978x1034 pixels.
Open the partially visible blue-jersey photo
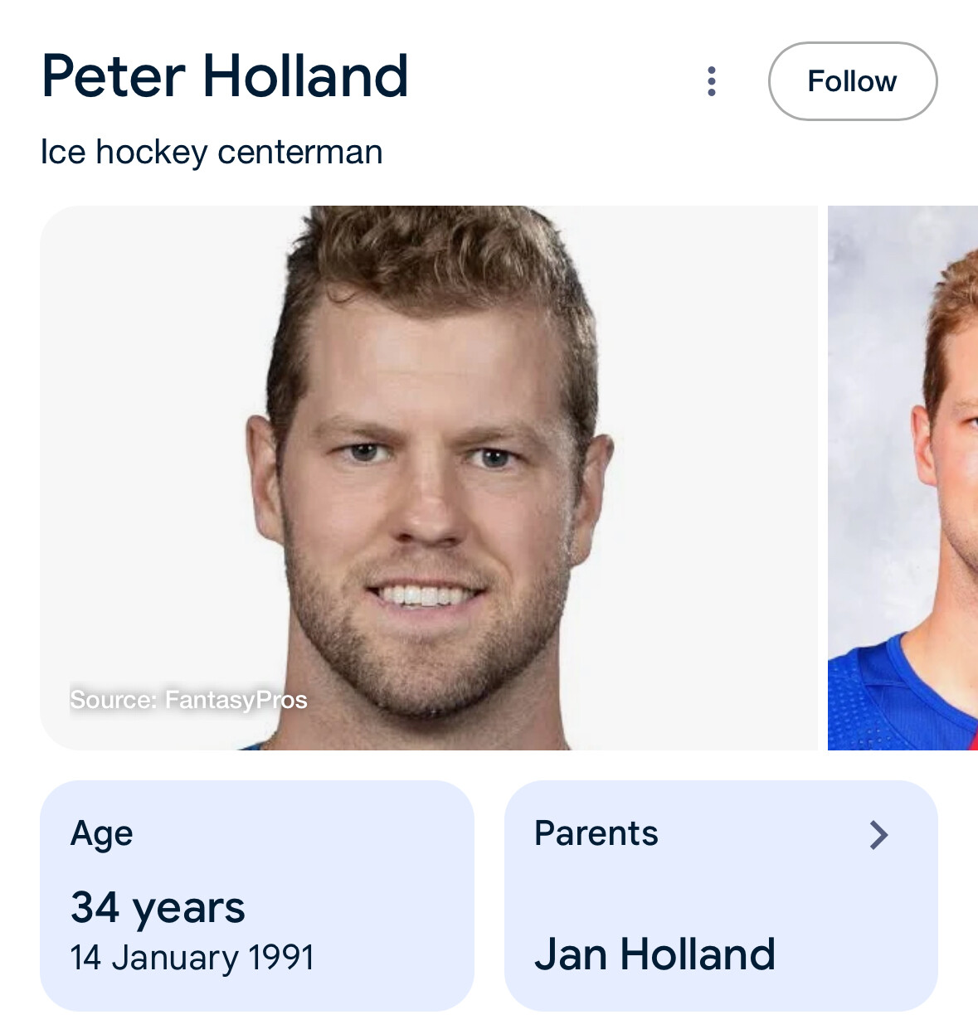(903, 478)
